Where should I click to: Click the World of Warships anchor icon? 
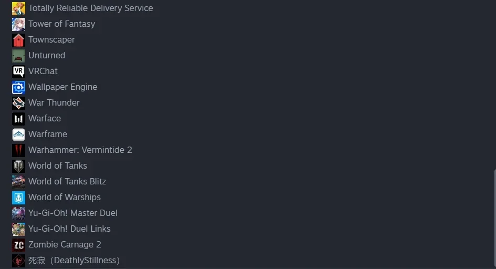18,198
